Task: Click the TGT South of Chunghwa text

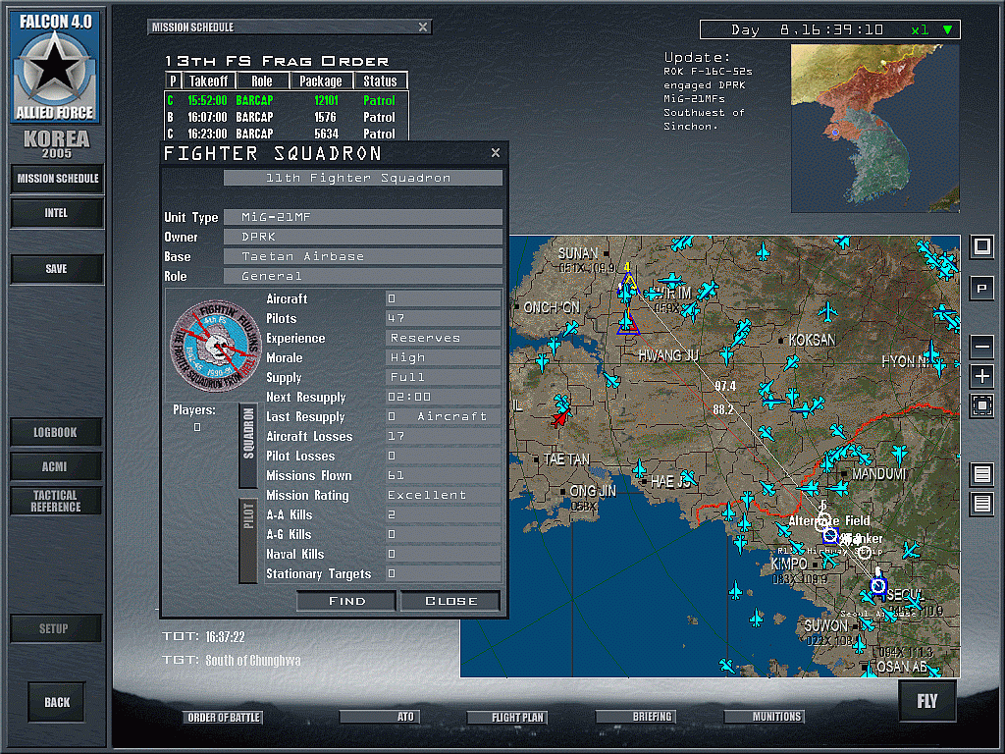Action: [x=232, y=661]
